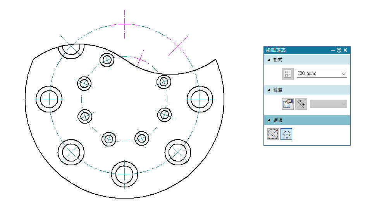Click the 編輯定義 panel title bar
This screenshot has width=389, height=214.
[x=307, y=50]
